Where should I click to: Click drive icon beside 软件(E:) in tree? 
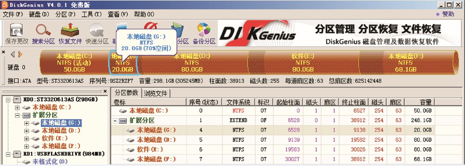[36, 138]
